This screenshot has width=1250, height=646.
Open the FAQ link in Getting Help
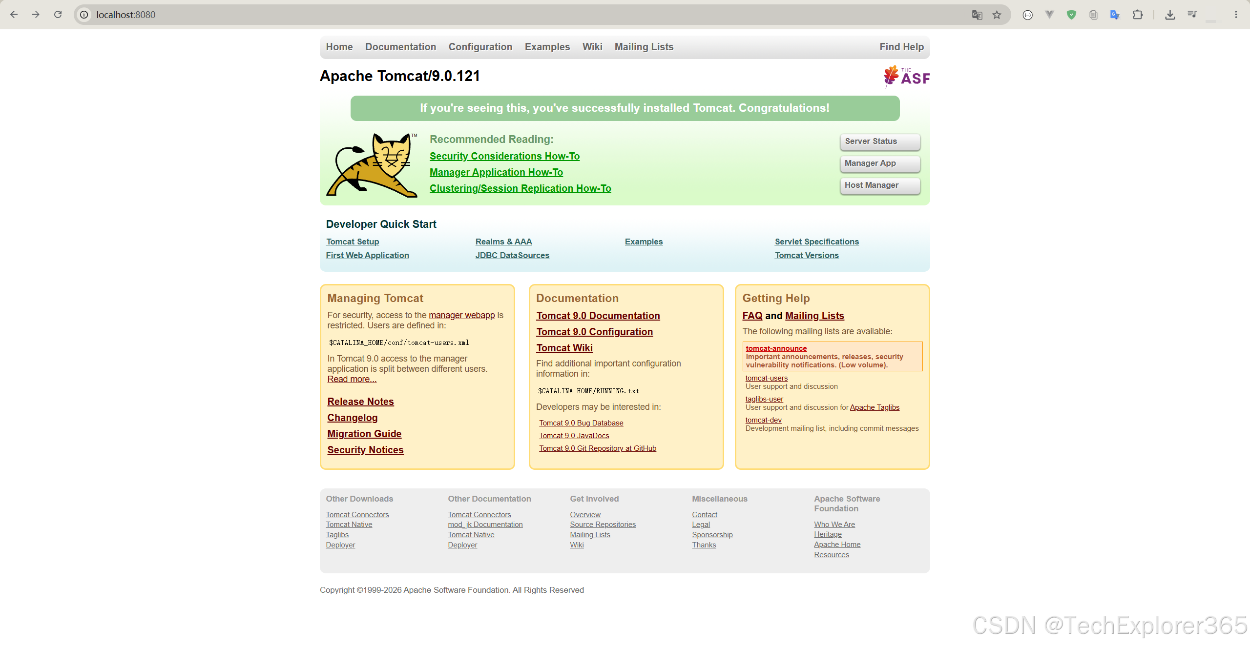point(752,316)
